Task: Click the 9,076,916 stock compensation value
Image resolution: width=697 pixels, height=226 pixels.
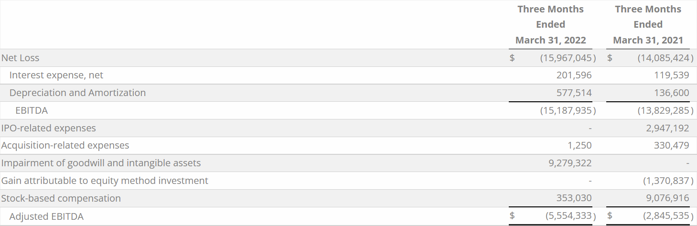Action: click(667, 198)
